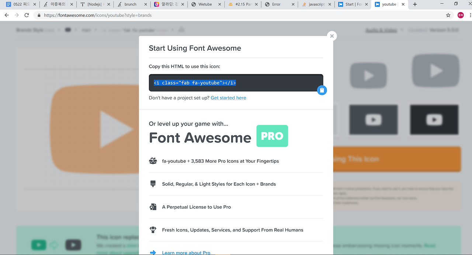Switch to the '이종복의' browser tab
The height and width of the screenshot is (255, 472).
tap(58, 4)
